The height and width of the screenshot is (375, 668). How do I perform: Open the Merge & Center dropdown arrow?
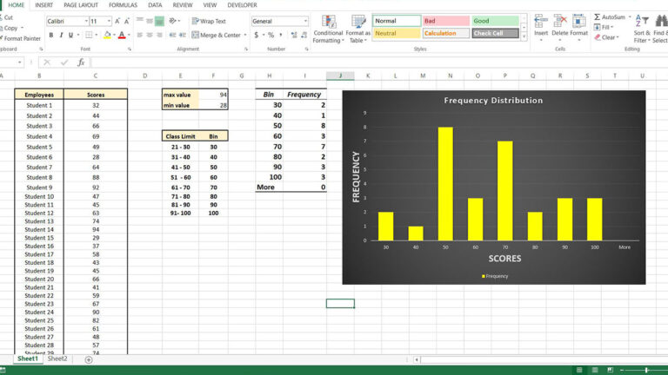point(244,36)
